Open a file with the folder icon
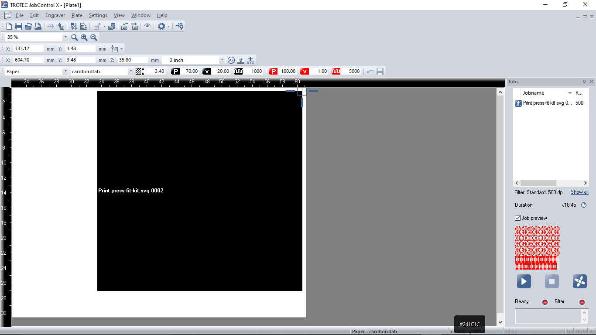 (x=28, y=26)
